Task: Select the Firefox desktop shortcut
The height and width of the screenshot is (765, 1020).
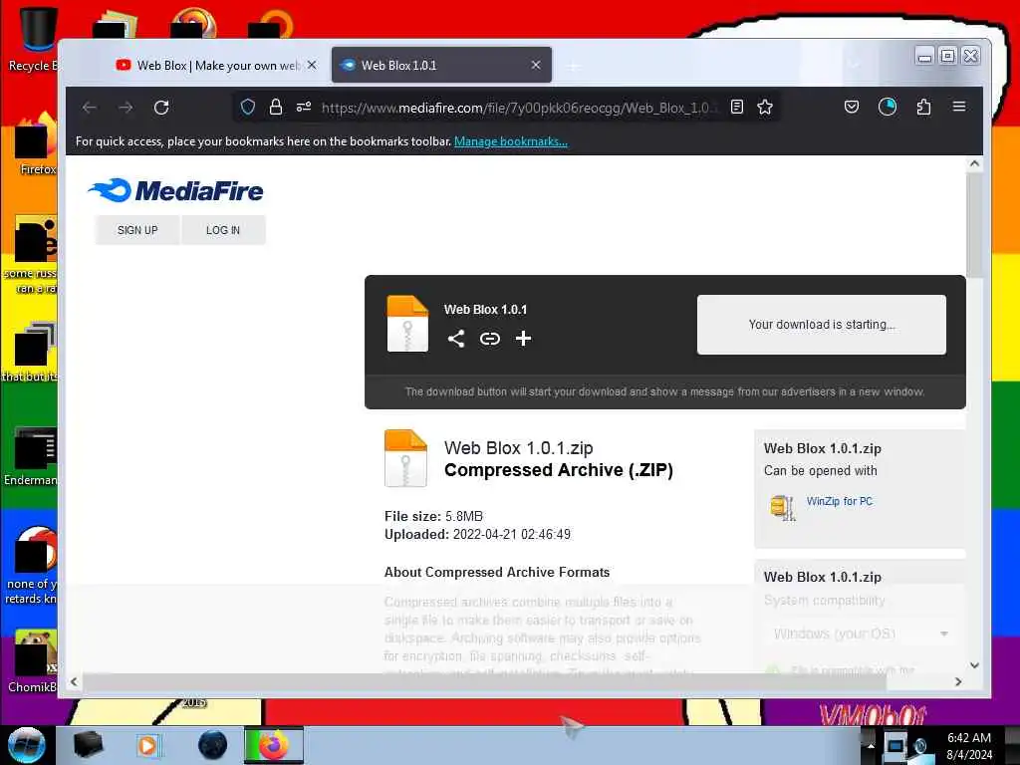Action: (36, 144)
